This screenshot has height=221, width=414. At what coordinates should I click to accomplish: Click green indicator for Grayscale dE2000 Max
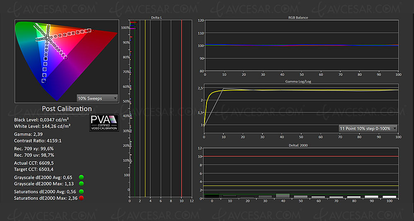[81, 183]
